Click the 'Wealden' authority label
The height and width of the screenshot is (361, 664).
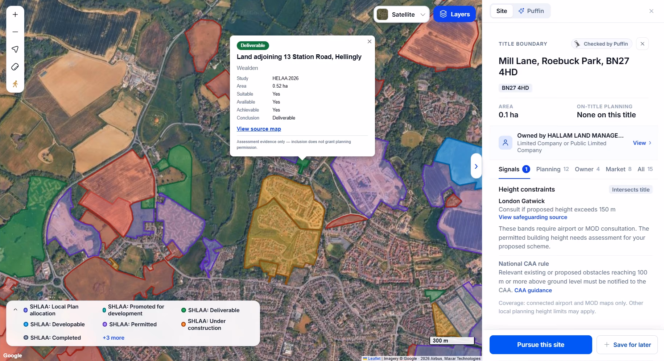(x=247, y=68)
